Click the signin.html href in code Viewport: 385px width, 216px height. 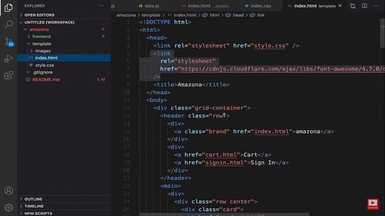coord(224,163)
